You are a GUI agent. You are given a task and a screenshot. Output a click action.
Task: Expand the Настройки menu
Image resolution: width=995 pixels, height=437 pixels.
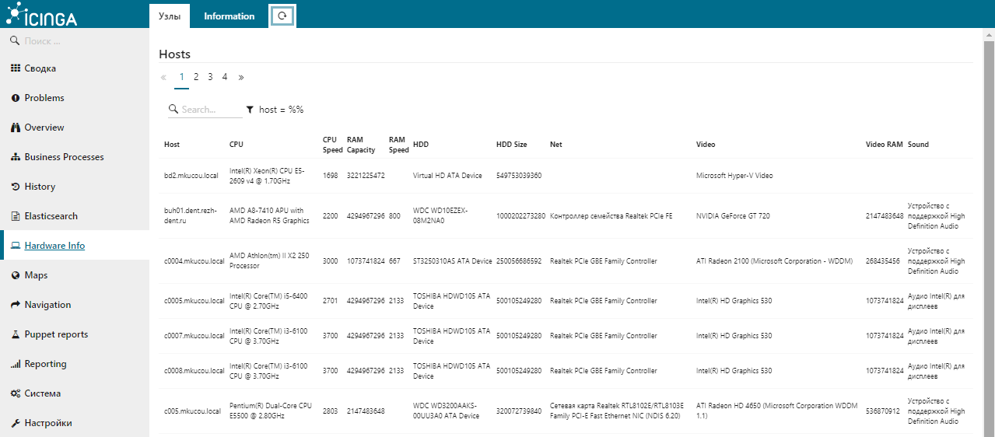click(48, 423)
